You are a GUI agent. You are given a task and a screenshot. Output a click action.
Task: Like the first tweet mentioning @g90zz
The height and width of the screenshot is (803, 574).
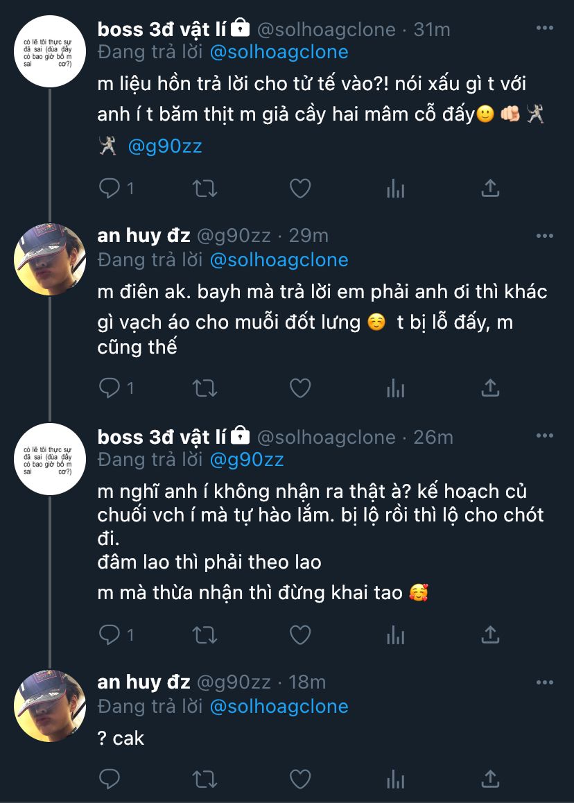299,187
